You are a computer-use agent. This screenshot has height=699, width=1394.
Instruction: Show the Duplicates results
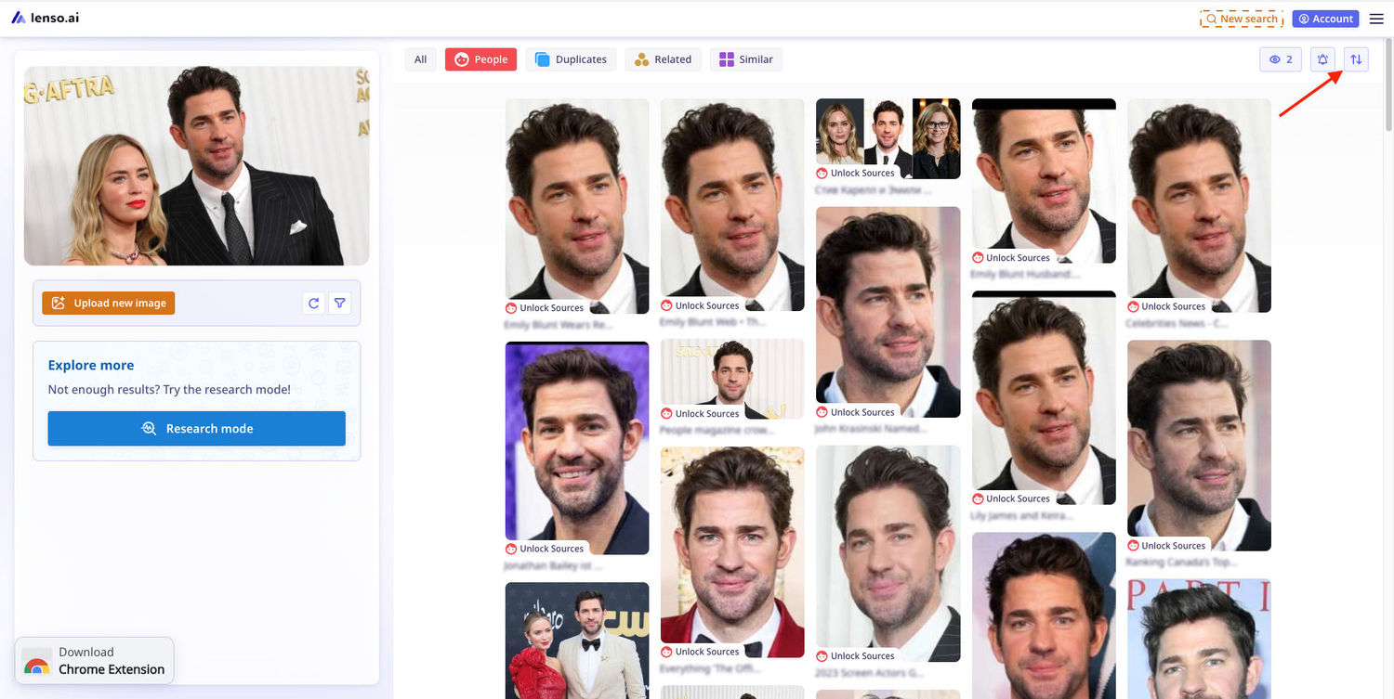pos(572,59)
